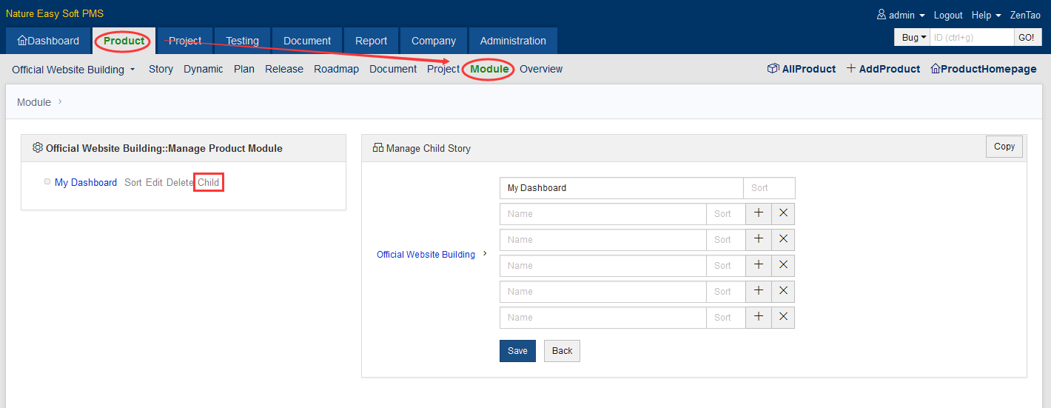The height and width of the screenshot is (408, 1051).
Task: Click the X icon in first Name row
Action: tap(783, 214)
